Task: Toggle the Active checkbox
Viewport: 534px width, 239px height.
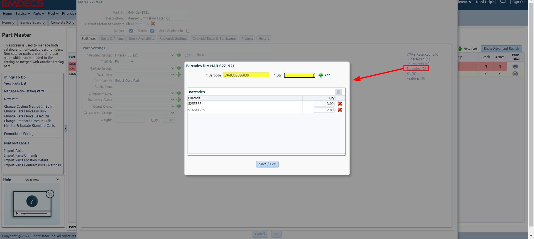Action: coord(131,31)
